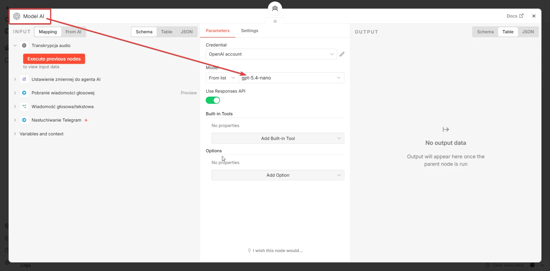Click the Logs label at bottom

click(x=26, y=265)
